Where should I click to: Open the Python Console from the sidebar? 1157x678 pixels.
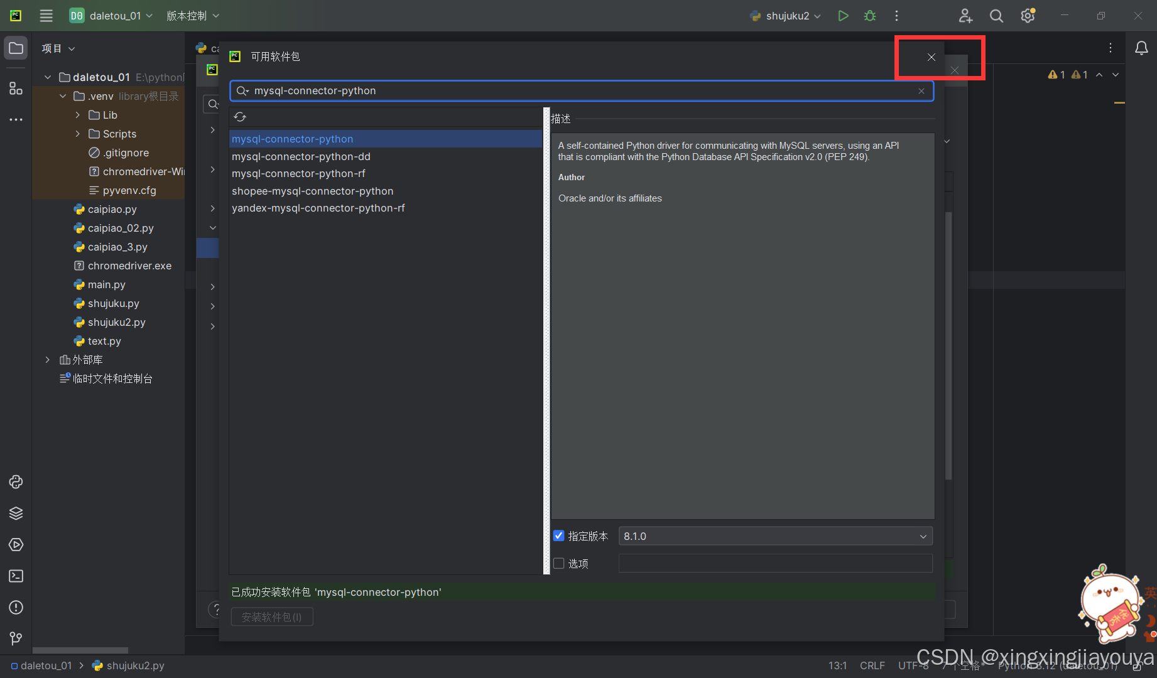click(16, 482)
